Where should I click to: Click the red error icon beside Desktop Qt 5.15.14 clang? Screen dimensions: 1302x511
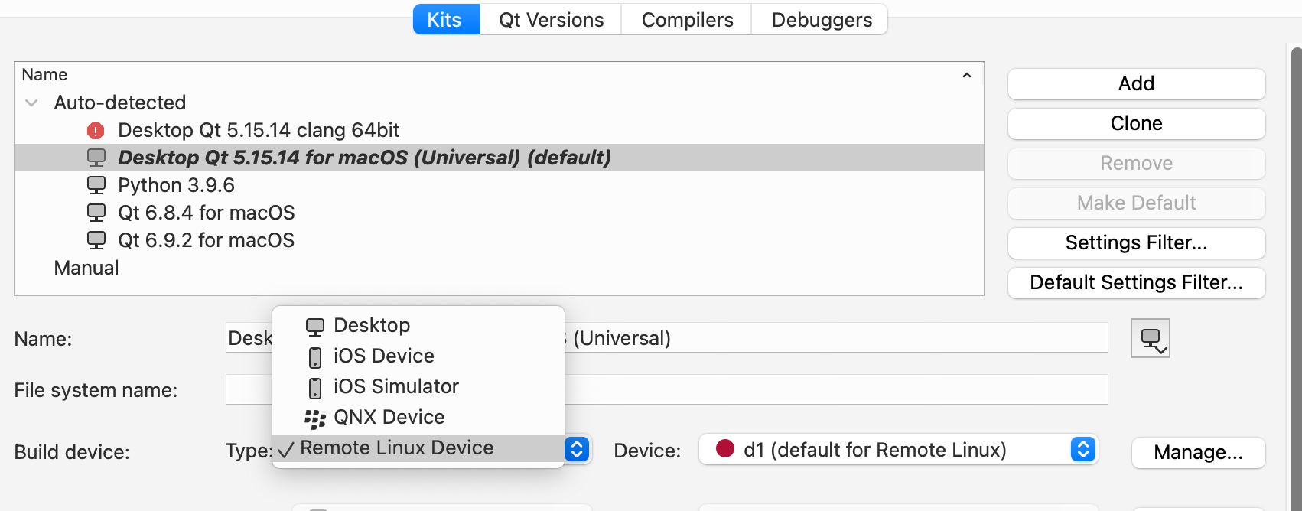(96, 131)
